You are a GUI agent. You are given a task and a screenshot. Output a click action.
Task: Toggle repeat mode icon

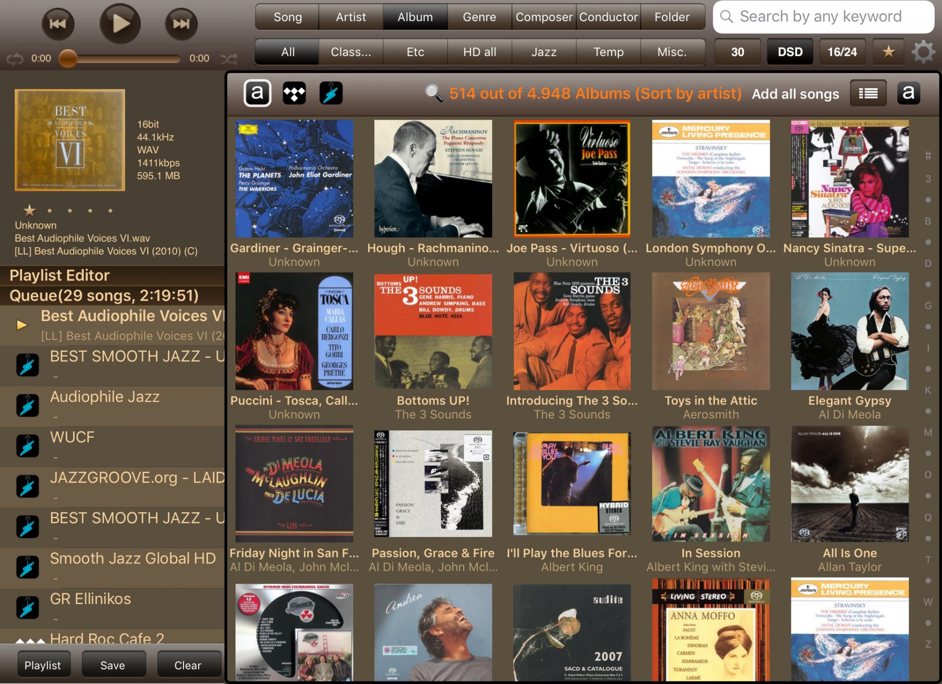point(15,59)
